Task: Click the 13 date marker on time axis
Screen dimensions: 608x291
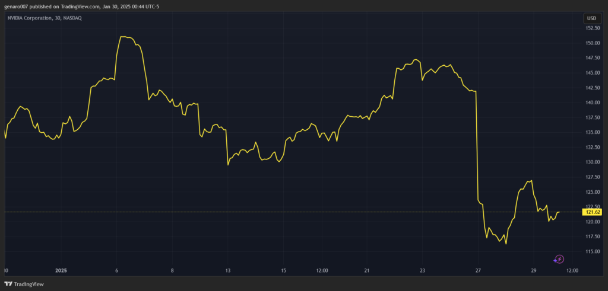Action: (x=227, y=271)
